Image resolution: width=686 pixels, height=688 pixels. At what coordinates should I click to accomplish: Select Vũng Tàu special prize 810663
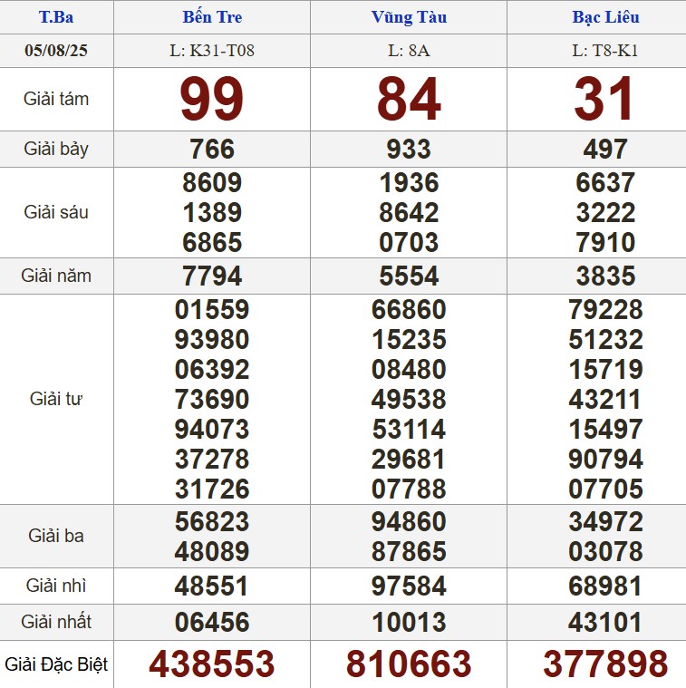(x=409, y=664)
